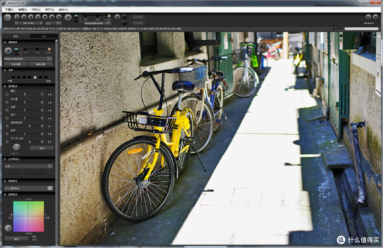
Task: Collapse the color mode section
Action: (x=5, y=181)
